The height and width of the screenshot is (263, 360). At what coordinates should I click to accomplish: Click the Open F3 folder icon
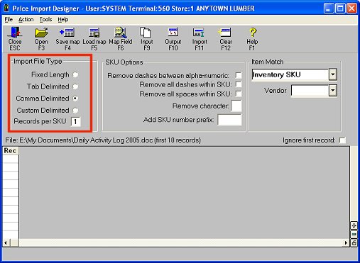pos(41,33)
